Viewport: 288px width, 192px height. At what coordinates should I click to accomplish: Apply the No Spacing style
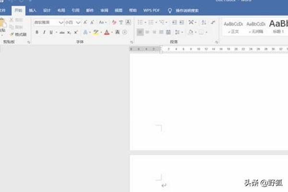coord(256,27)
